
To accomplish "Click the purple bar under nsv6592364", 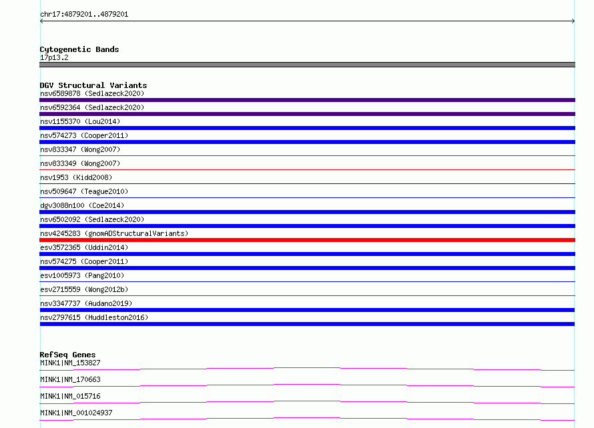I will [307, 114].
